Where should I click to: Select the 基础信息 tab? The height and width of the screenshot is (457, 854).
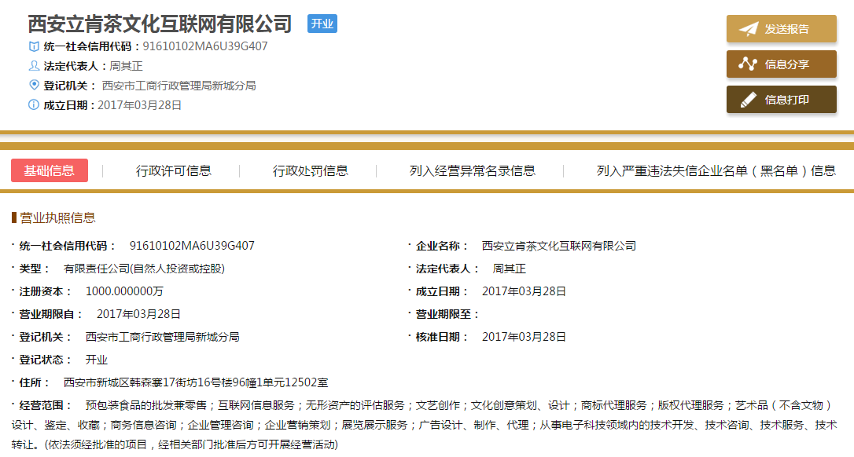click(x=50, y=170)
